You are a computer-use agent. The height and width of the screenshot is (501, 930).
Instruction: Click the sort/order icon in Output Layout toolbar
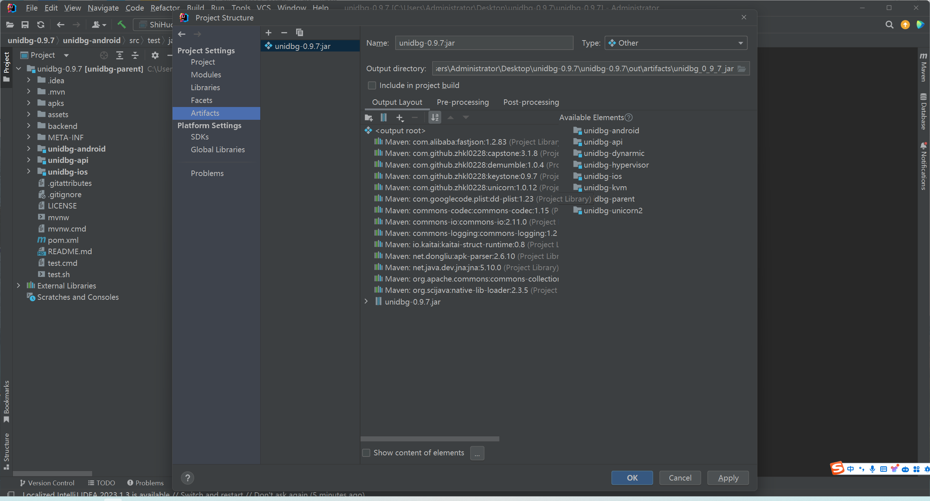434,118
